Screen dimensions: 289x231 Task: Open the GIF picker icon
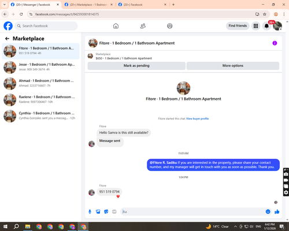pyautogui.click(x=114, y=212)
